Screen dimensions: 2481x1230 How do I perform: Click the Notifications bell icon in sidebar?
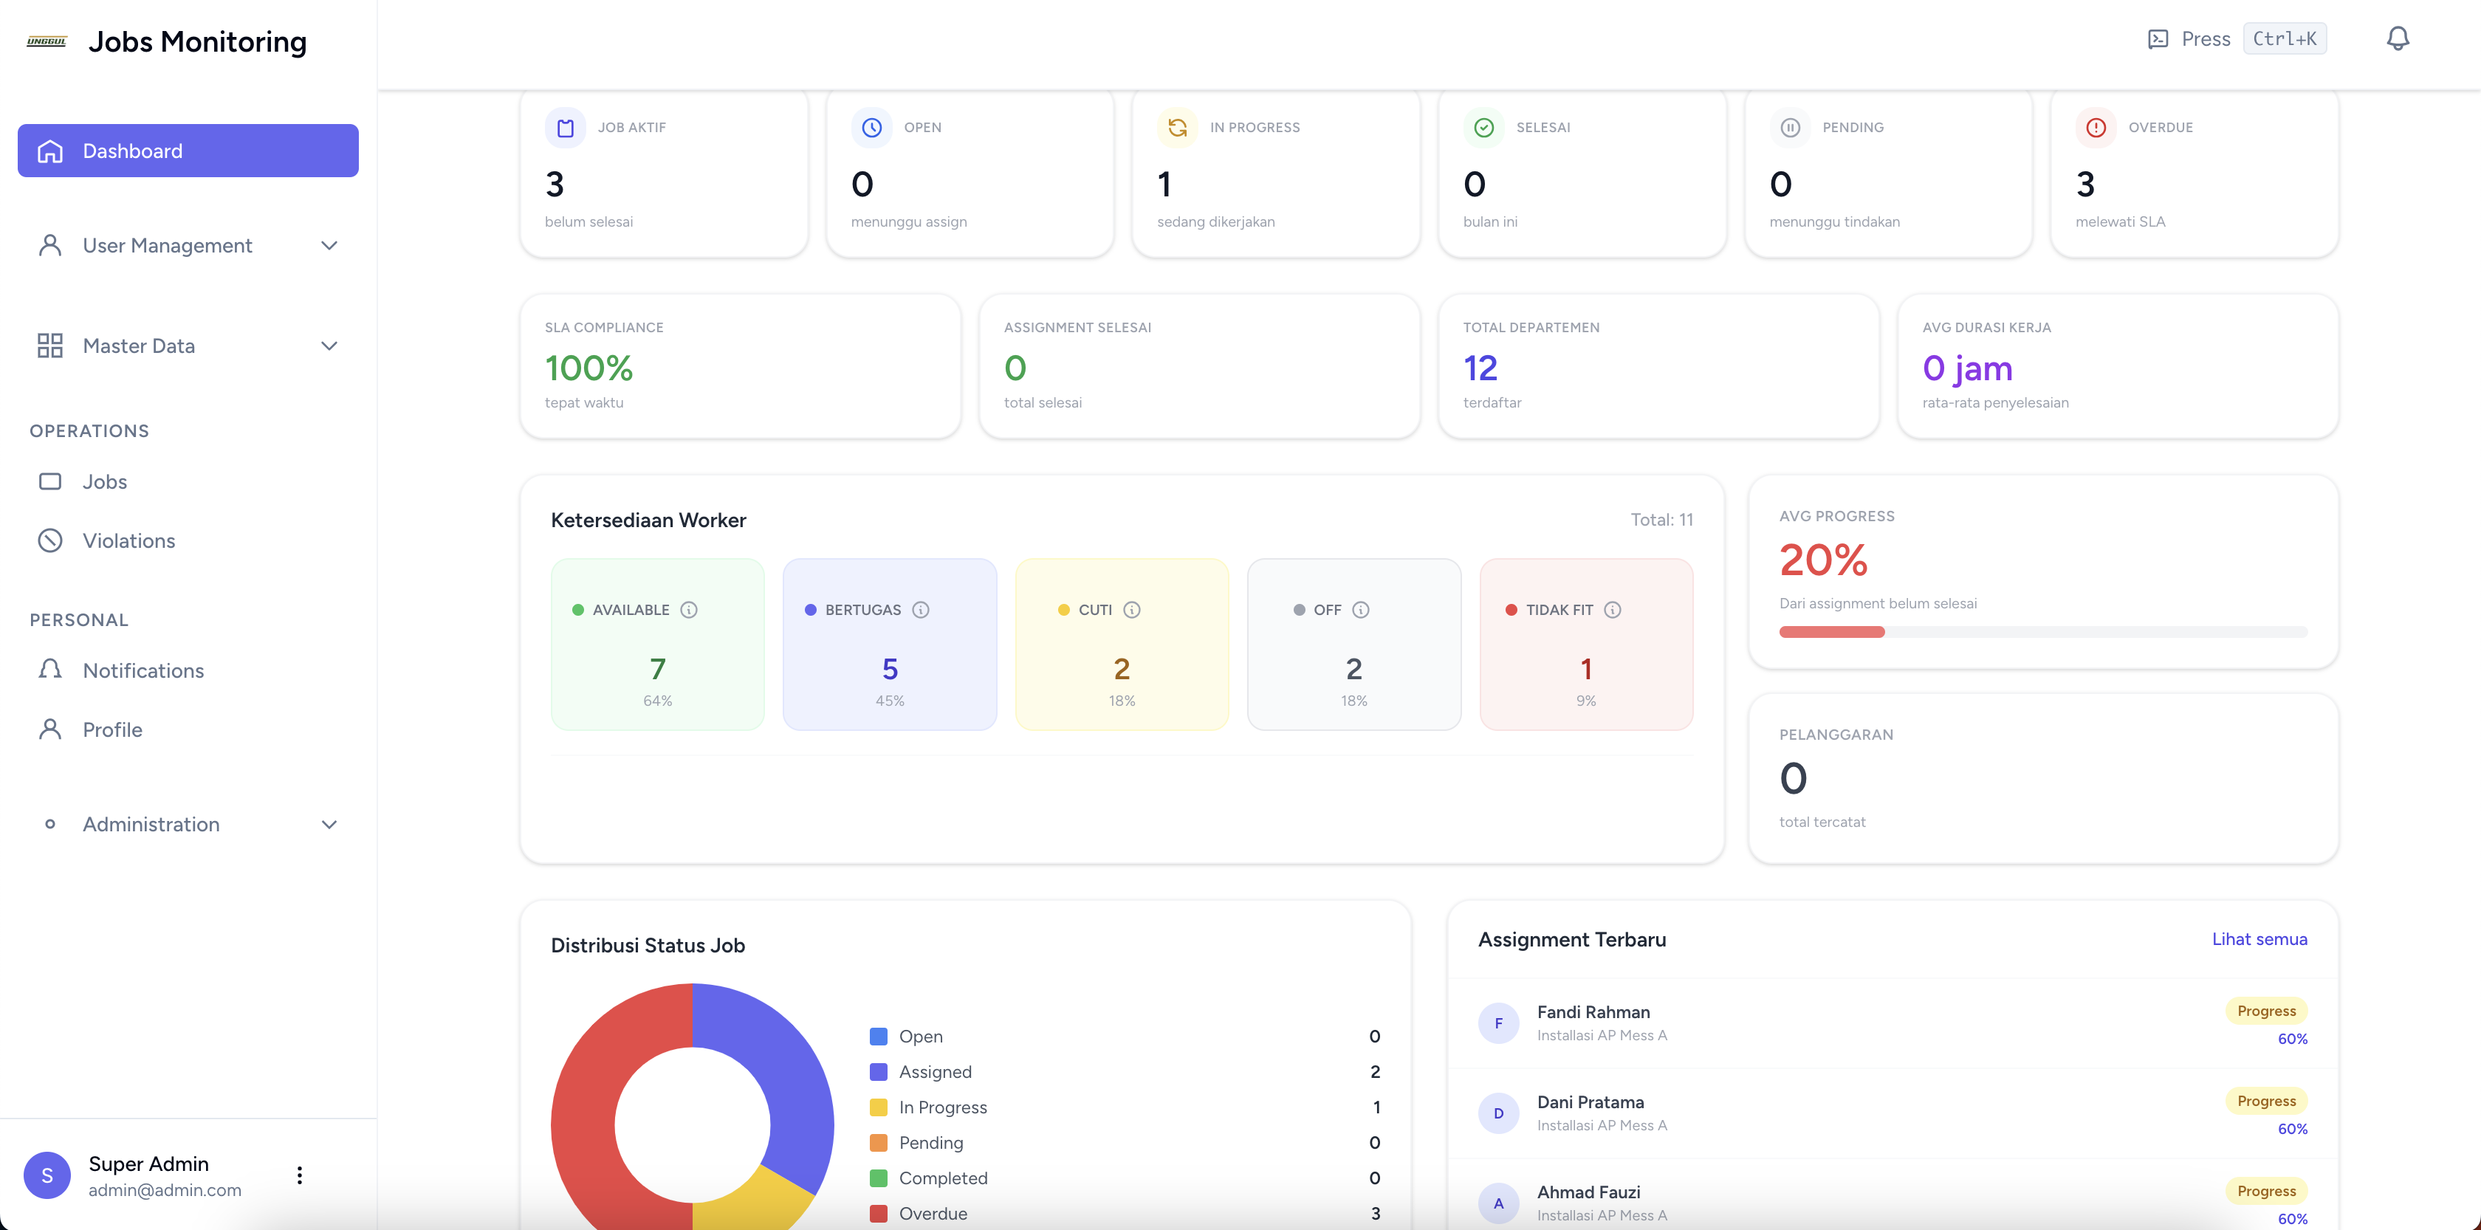tap(50, 670)
